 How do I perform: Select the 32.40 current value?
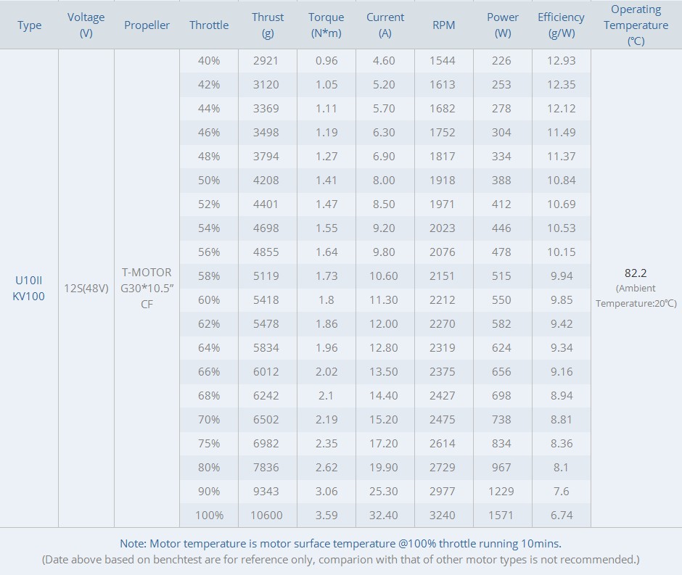click(x=384, y=516)
